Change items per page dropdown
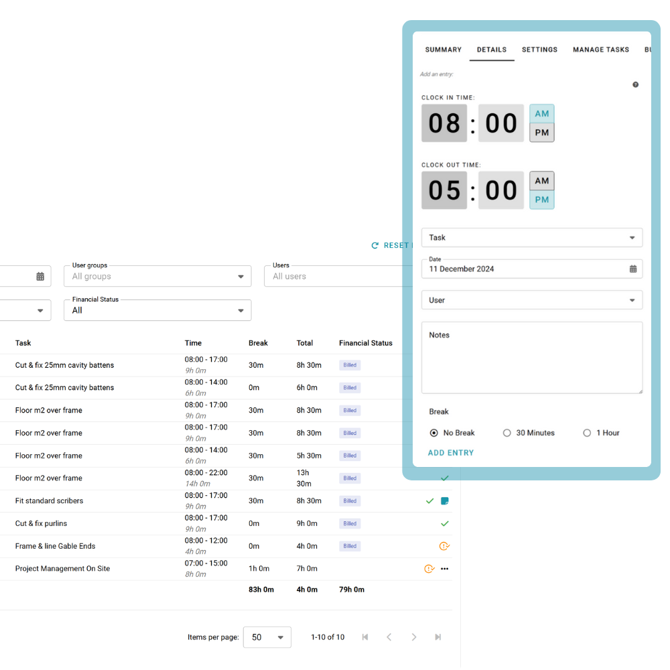The height and width of the screenshot is (670, 670). coord(267,637)
